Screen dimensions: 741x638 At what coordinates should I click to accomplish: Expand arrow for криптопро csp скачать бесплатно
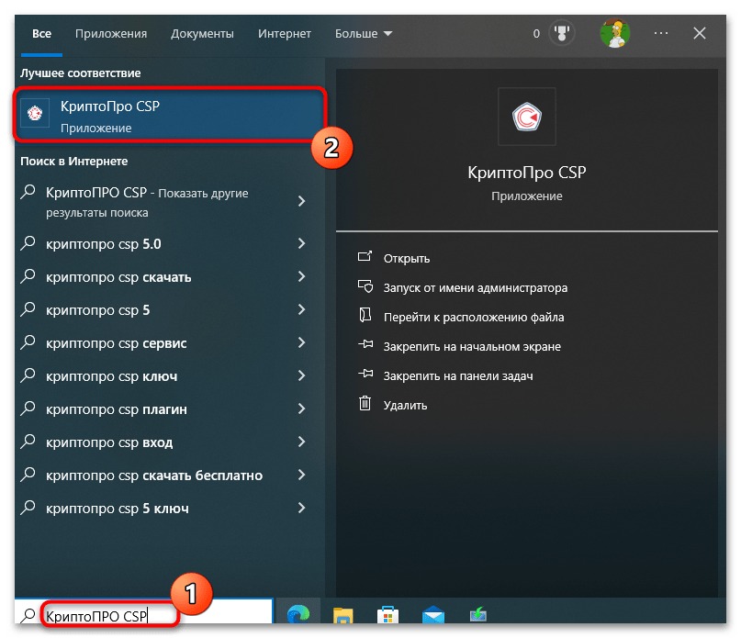pos(301,475)
